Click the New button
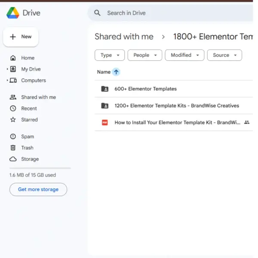The image size is (258, 258). (x=21, y=37)
